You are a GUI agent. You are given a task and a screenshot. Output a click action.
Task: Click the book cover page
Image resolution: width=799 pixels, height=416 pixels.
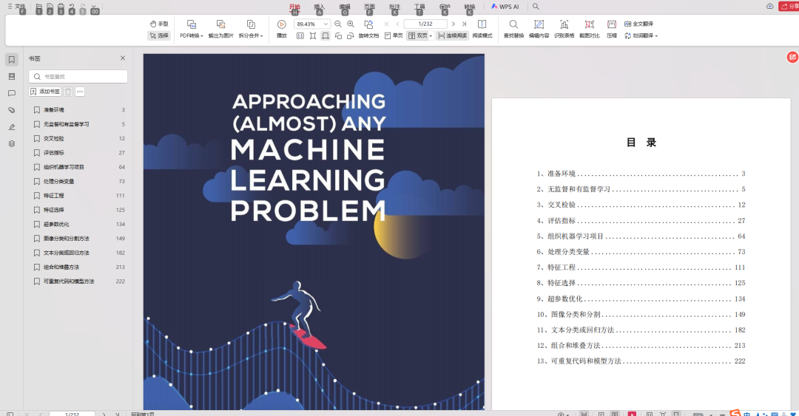314,232
